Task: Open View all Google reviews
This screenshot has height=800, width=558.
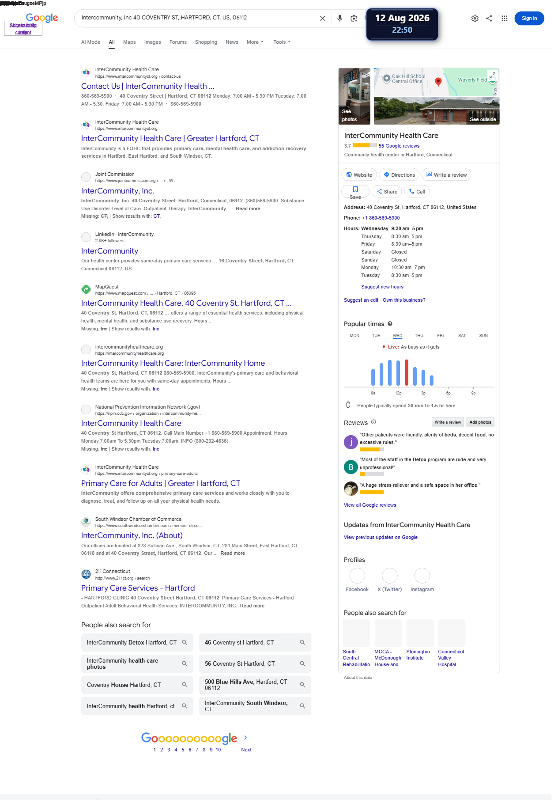Action: 370,505
